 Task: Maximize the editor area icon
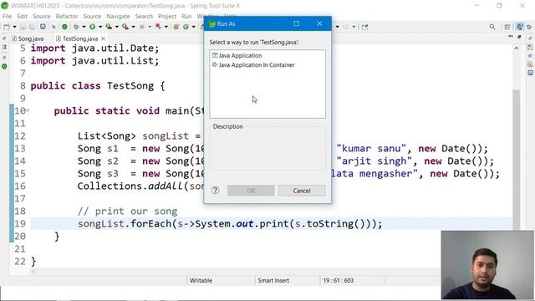coord(519,37)
